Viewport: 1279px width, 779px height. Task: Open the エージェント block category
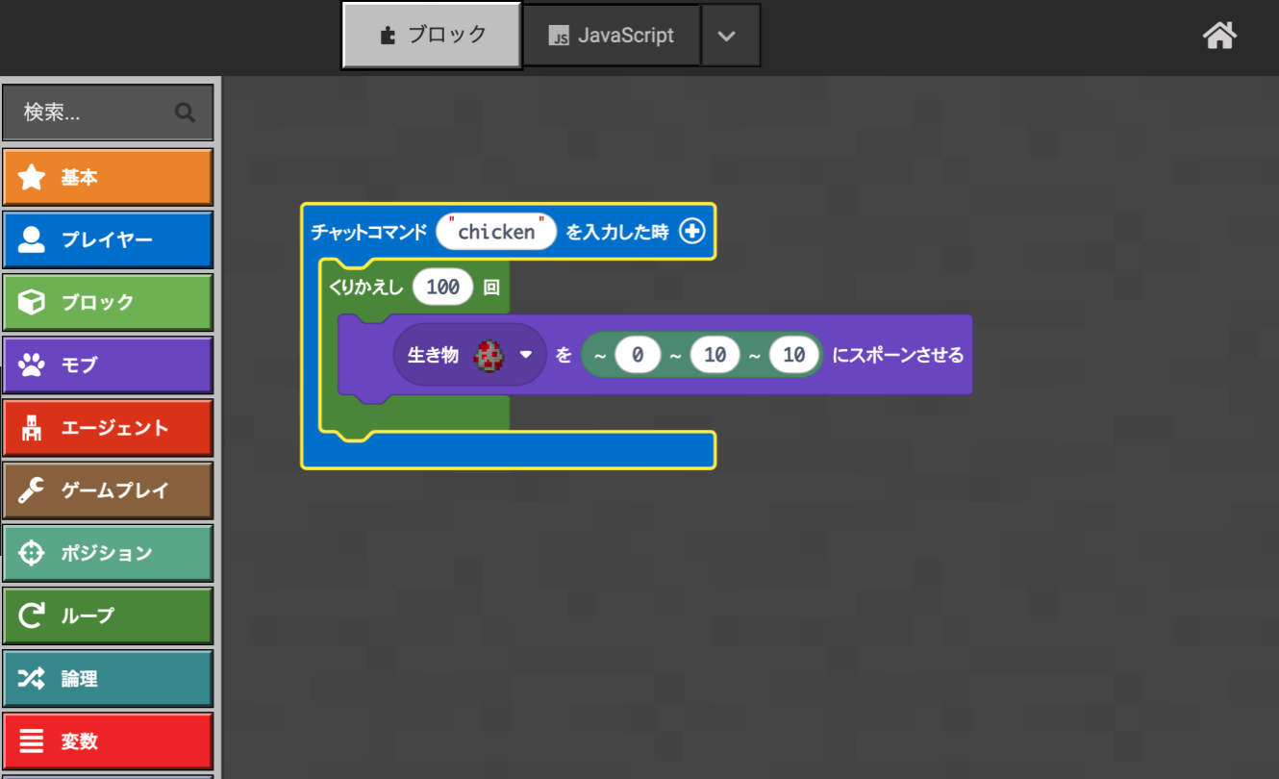click(108, 428)
